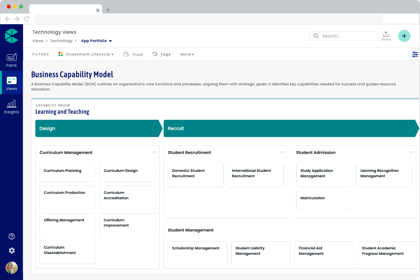Open the view settings sliders panel

pyautogui.click(x=415, y=54)
